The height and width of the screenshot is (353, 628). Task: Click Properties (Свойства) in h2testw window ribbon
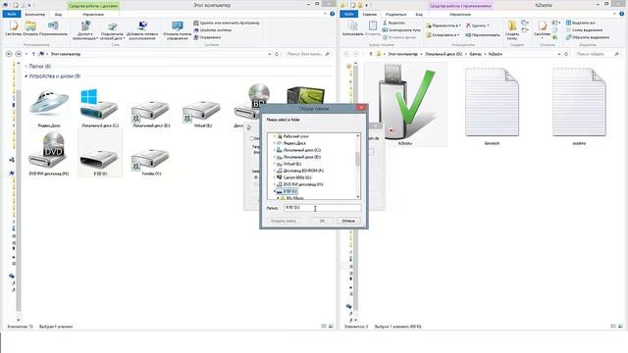pyautogui.click(x=543, y=28)
